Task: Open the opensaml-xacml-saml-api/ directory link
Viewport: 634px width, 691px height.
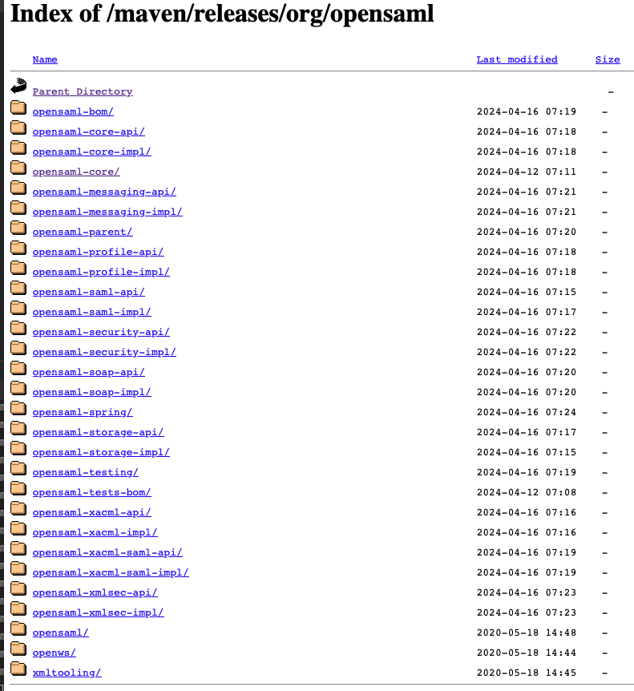Action: pos(107,553)
